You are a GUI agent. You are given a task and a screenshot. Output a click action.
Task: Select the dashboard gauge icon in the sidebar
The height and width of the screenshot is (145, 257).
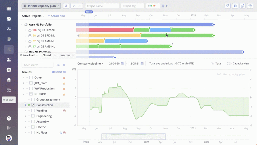point(9,19)
